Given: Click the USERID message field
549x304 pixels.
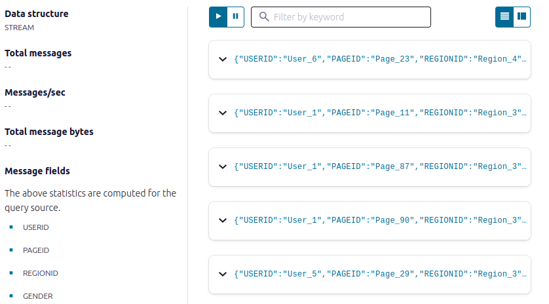Looking at the screenshot, I should [36, 227].
